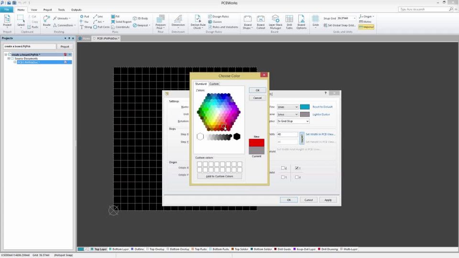Click the gray coarse-grid color swatch
459x258 pixels.
[305, 114]
